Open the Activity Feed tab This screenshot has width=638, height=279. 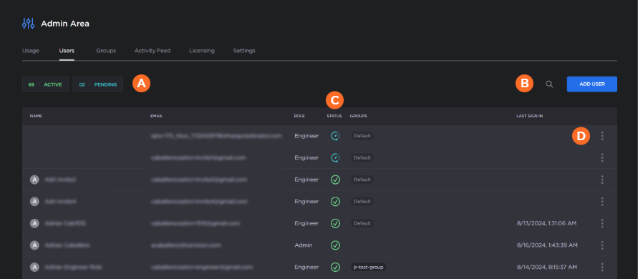tap(153, 51)
